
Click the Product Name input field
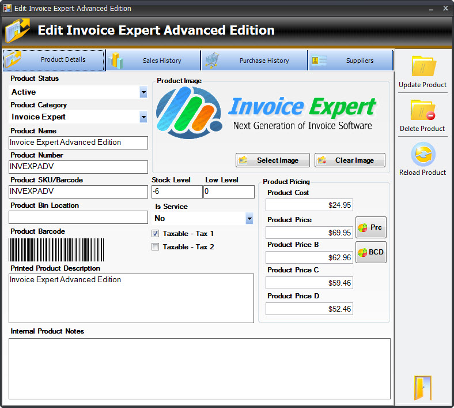coord(78,143)
